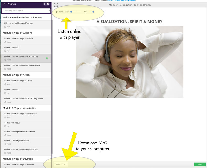Open the Module 1: Handout lesson
The height and width of the screenshot is (168, 207).
pyautogui.click(x=26, y=49)
